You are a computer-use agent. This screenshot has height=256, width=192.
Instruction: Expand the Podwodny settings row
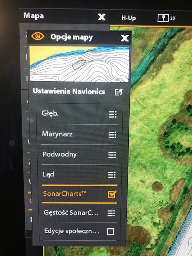(79, 155)
